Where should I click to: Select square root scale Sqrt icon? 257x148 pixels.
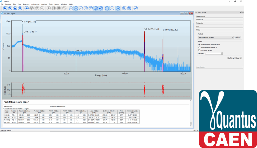[x=81, y=8]
